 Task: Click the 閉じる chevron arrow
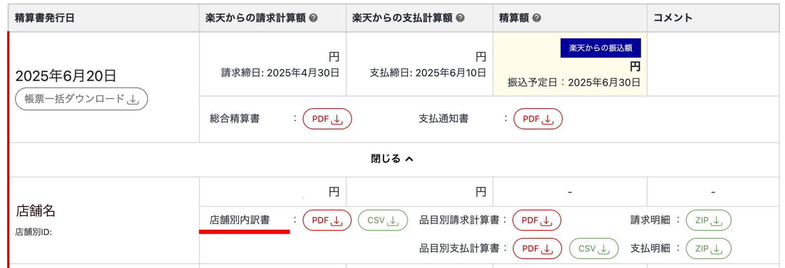coord(409,159)
